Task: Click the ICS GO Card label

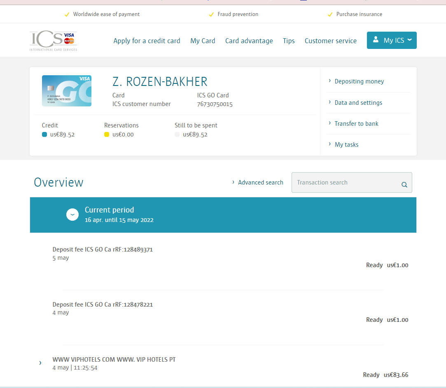Action: pyautogui.click(x=213, y=95)
